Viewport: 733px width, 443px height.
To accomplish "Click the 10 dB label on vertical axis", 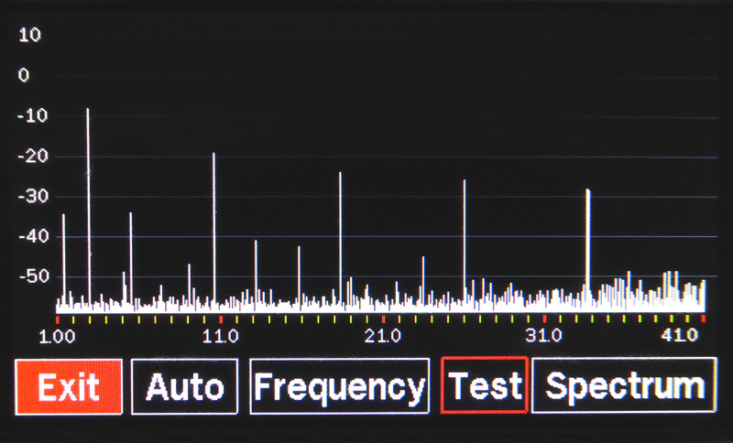I will click(30, 35).
